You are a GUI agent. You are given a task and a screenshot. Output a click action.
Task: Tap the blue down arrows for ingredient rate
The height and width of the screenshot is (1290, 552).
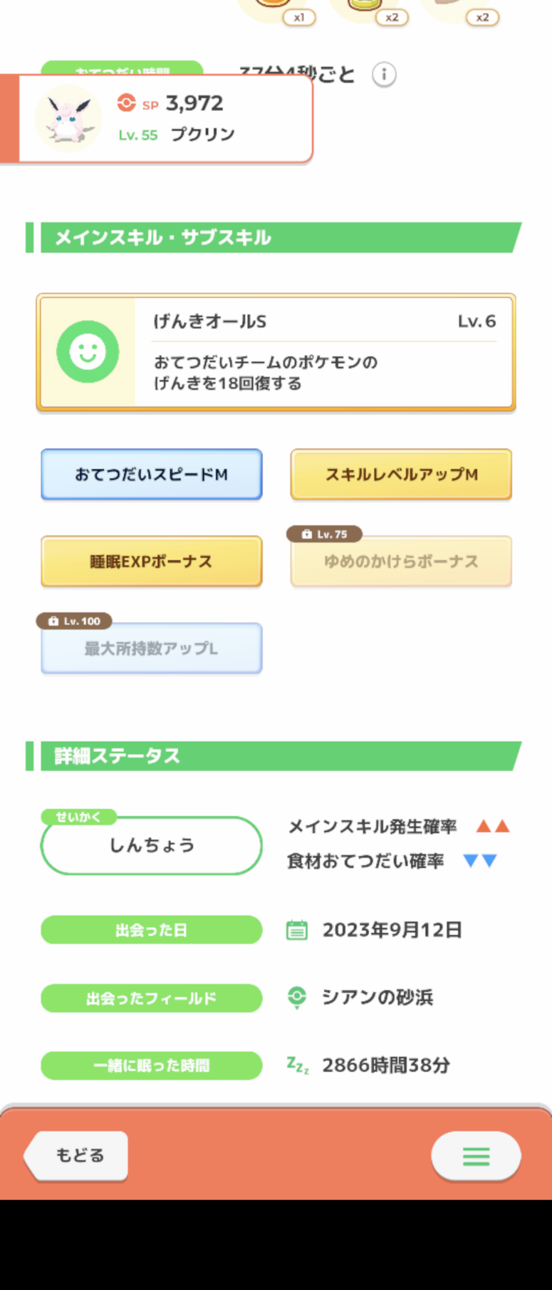[481, 860]
